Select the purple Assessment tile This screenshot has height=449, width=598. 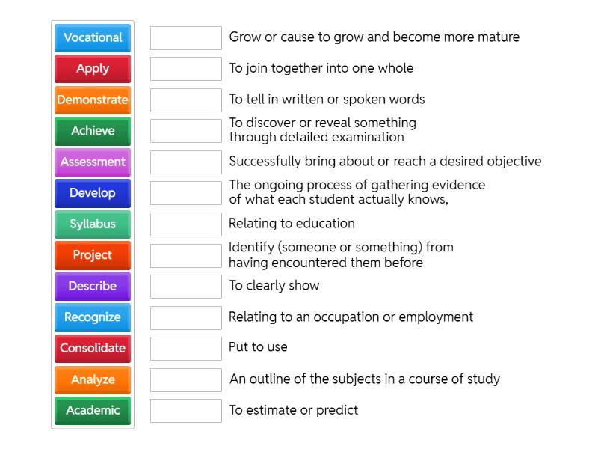93,162
